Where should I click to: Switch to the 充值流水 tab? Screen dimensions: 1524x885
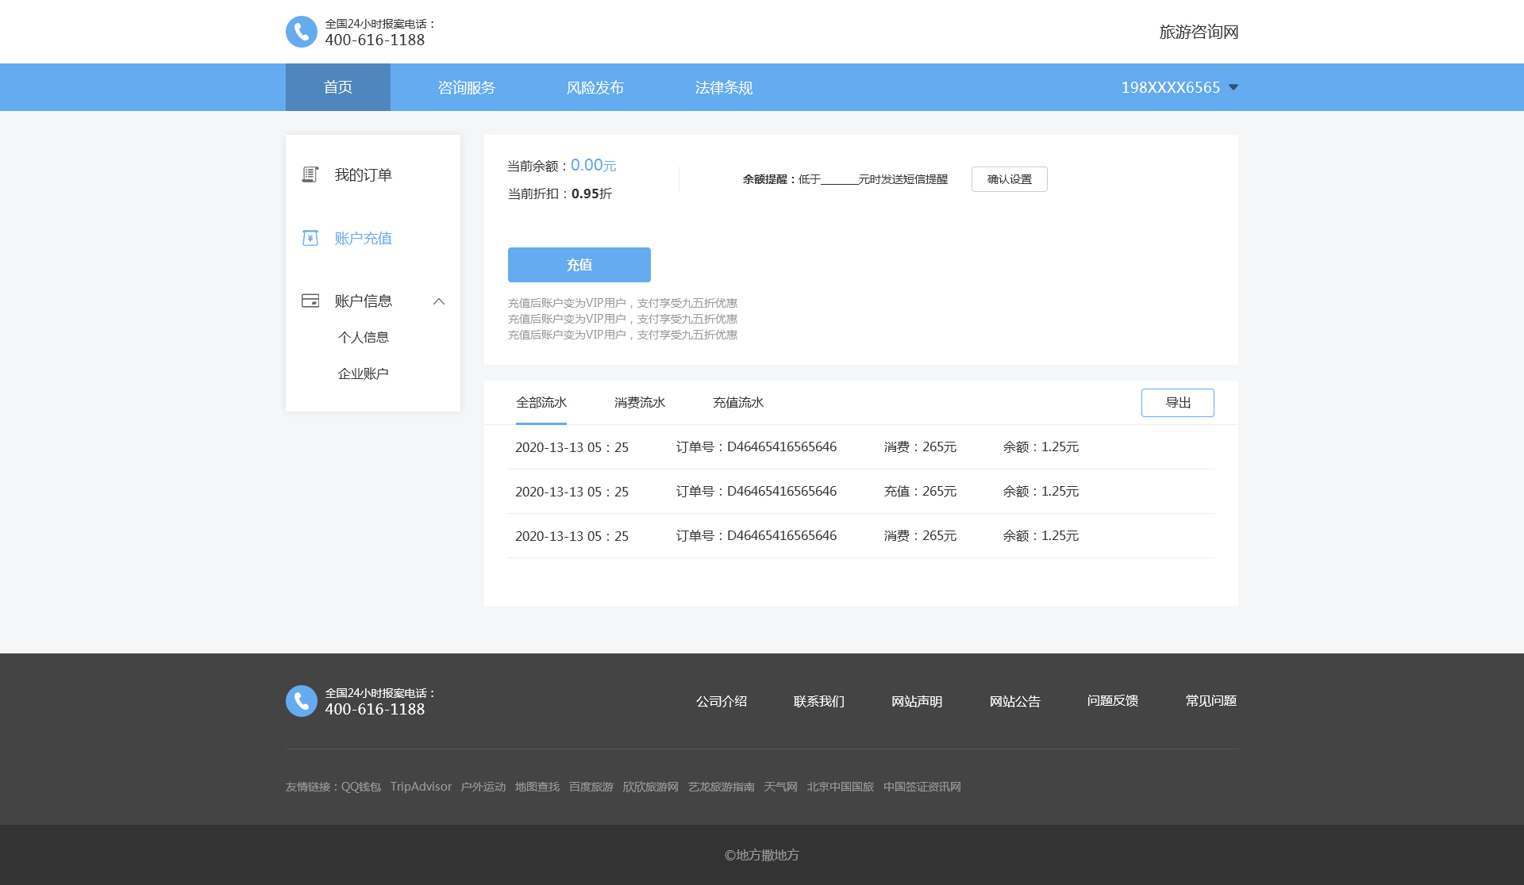click(738, 403)
